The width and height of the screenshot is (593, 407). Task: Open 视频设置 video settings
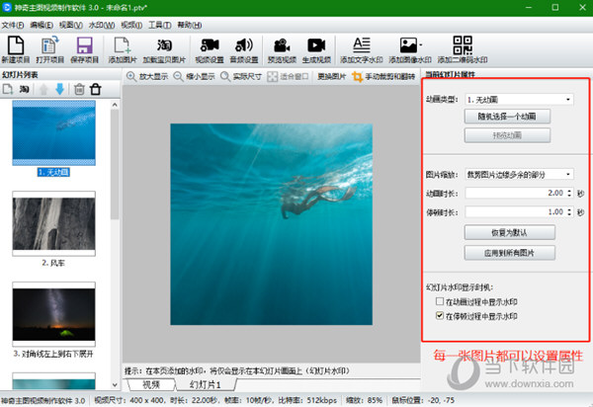(210, 49)
